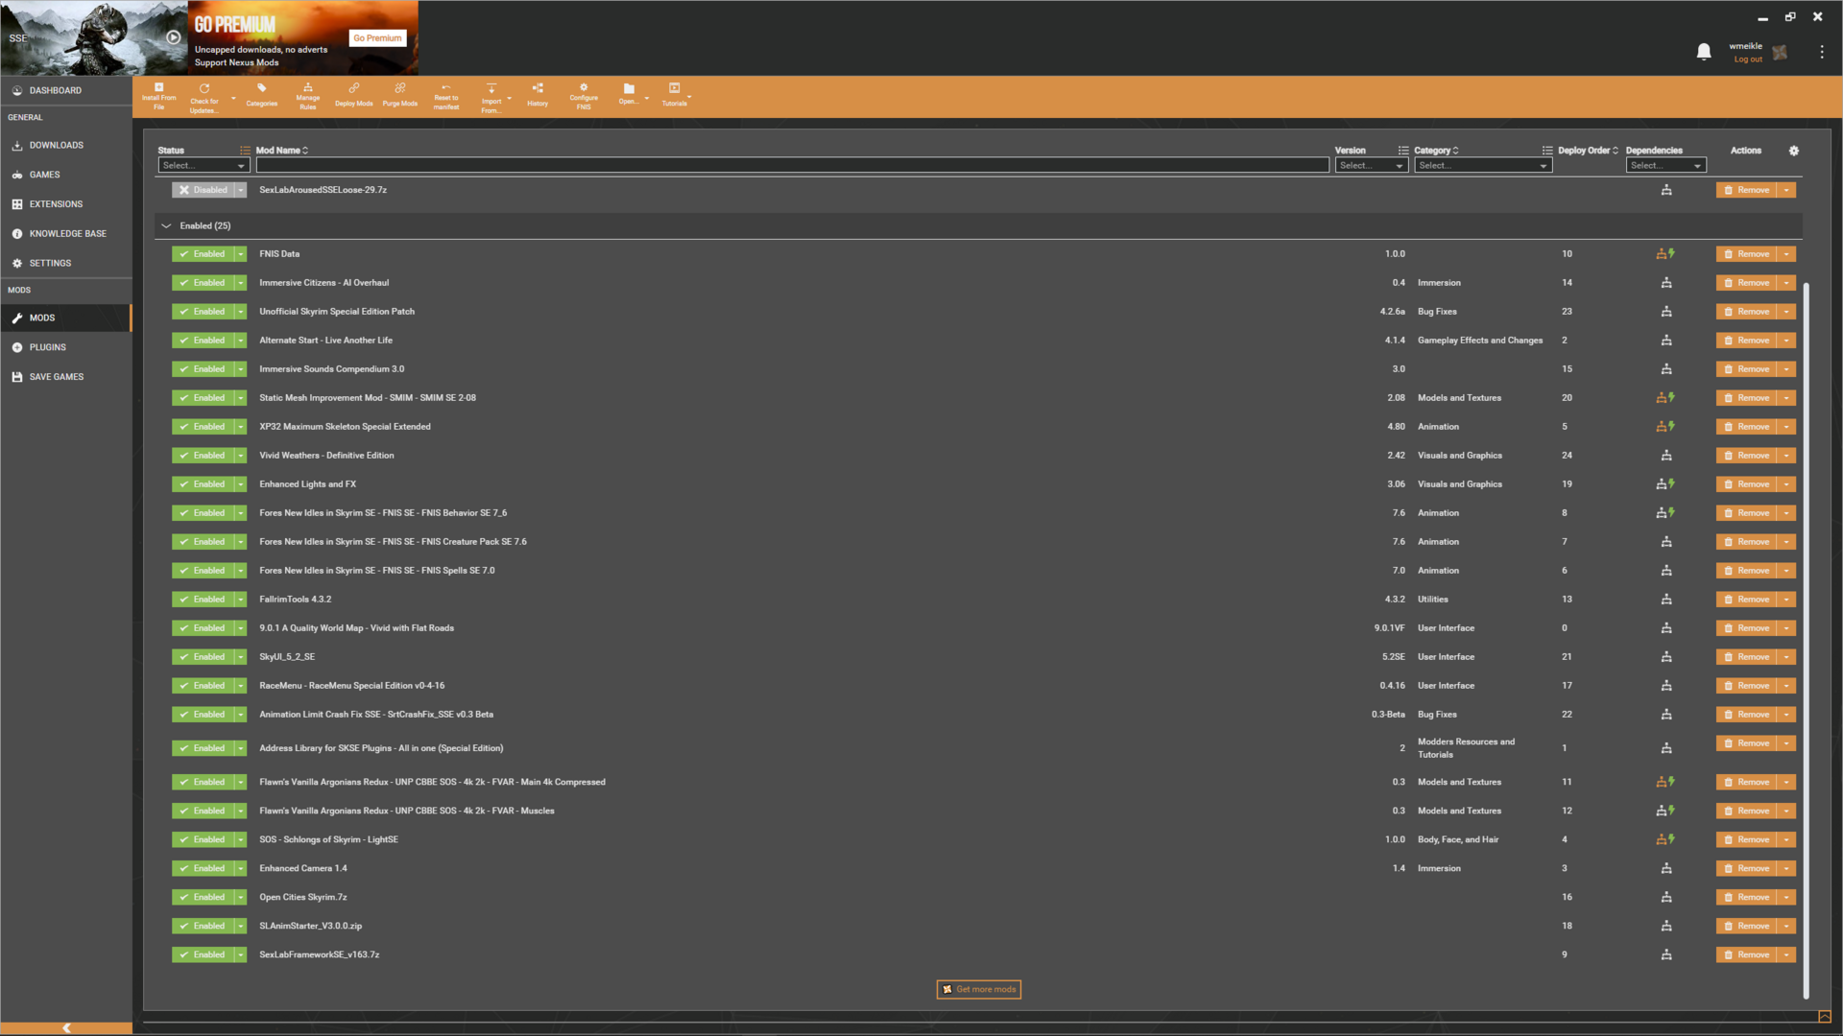This screenshot has height=1036, width=1843.
Task: Open status arrow for Immersive Citizens
Action: tap(241, 283)
